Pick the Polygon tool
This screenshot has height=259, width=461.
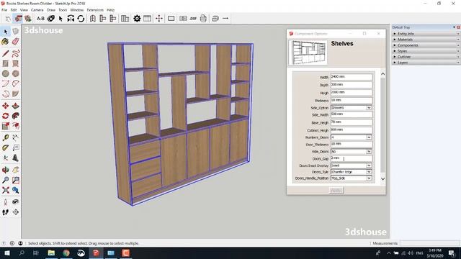click(x=16, y=73)
